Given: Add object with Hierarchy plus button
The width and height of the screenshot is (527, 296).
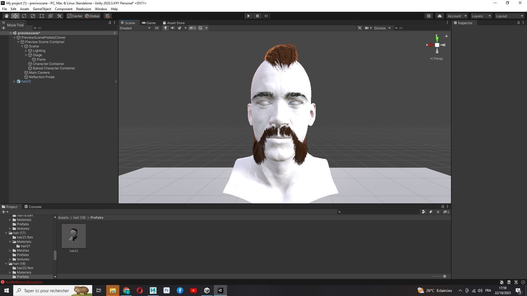Looking at the screenshot, I should point(3,28).
